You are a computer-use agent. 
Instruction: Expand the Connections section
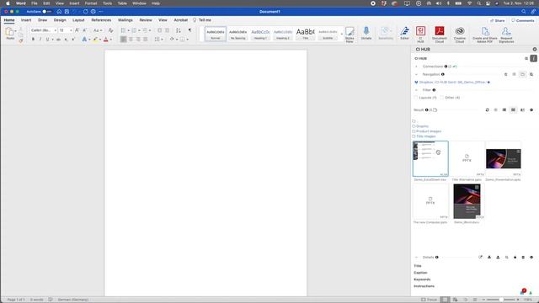[416, 66]
